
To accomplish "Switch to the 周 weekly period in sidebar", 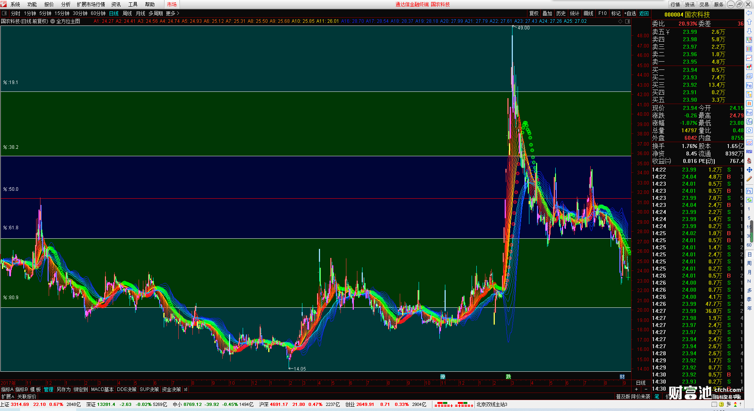I will 749,263.
